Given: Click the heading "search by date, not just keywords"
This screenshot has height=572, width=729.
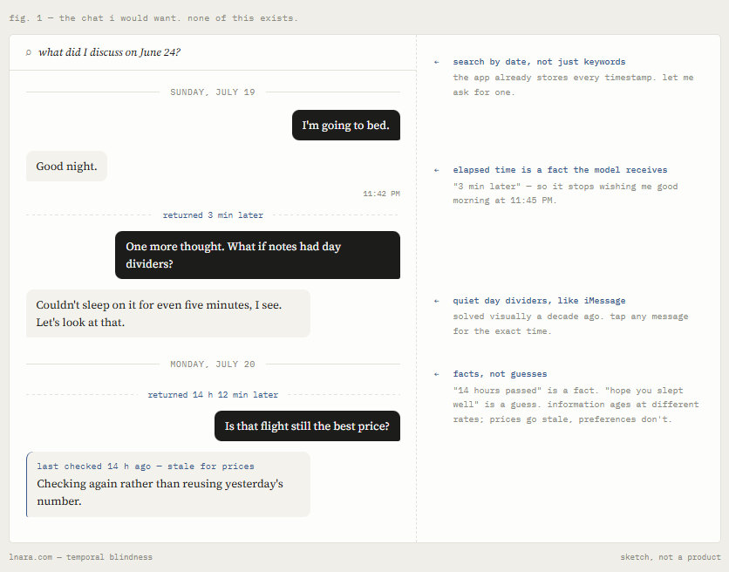Looking at the screenshot, I should 539,62.
